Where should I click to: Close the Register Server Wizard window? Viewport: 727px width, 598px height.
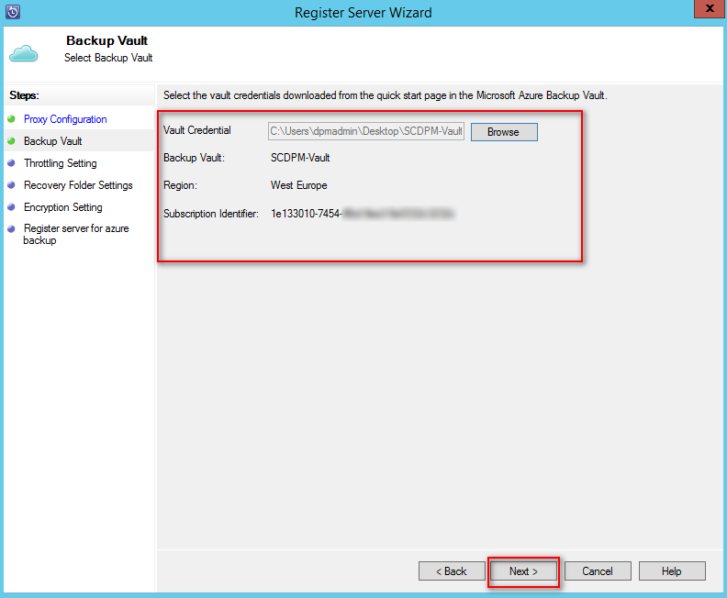pos(710,8)
